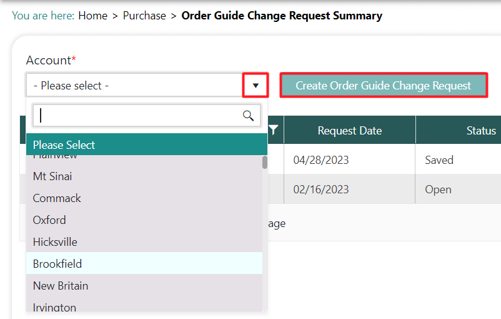
Task: Go to Home in the breadcrumb
Action: coord(92,16)
